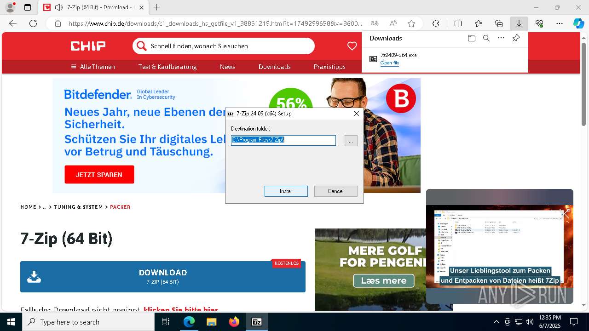Click Open file under 7z2409-x64.exe

click(x=389, y=63)
